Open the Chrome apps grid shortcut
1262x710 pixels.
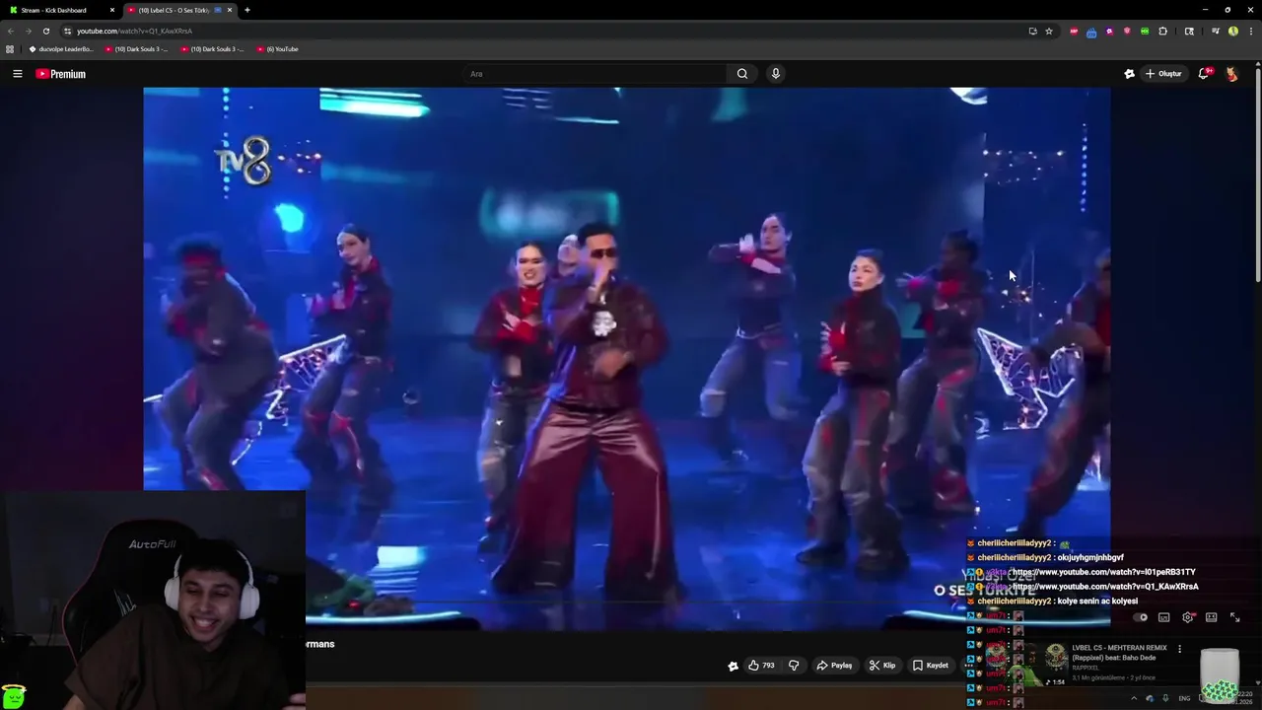(10, 48)
